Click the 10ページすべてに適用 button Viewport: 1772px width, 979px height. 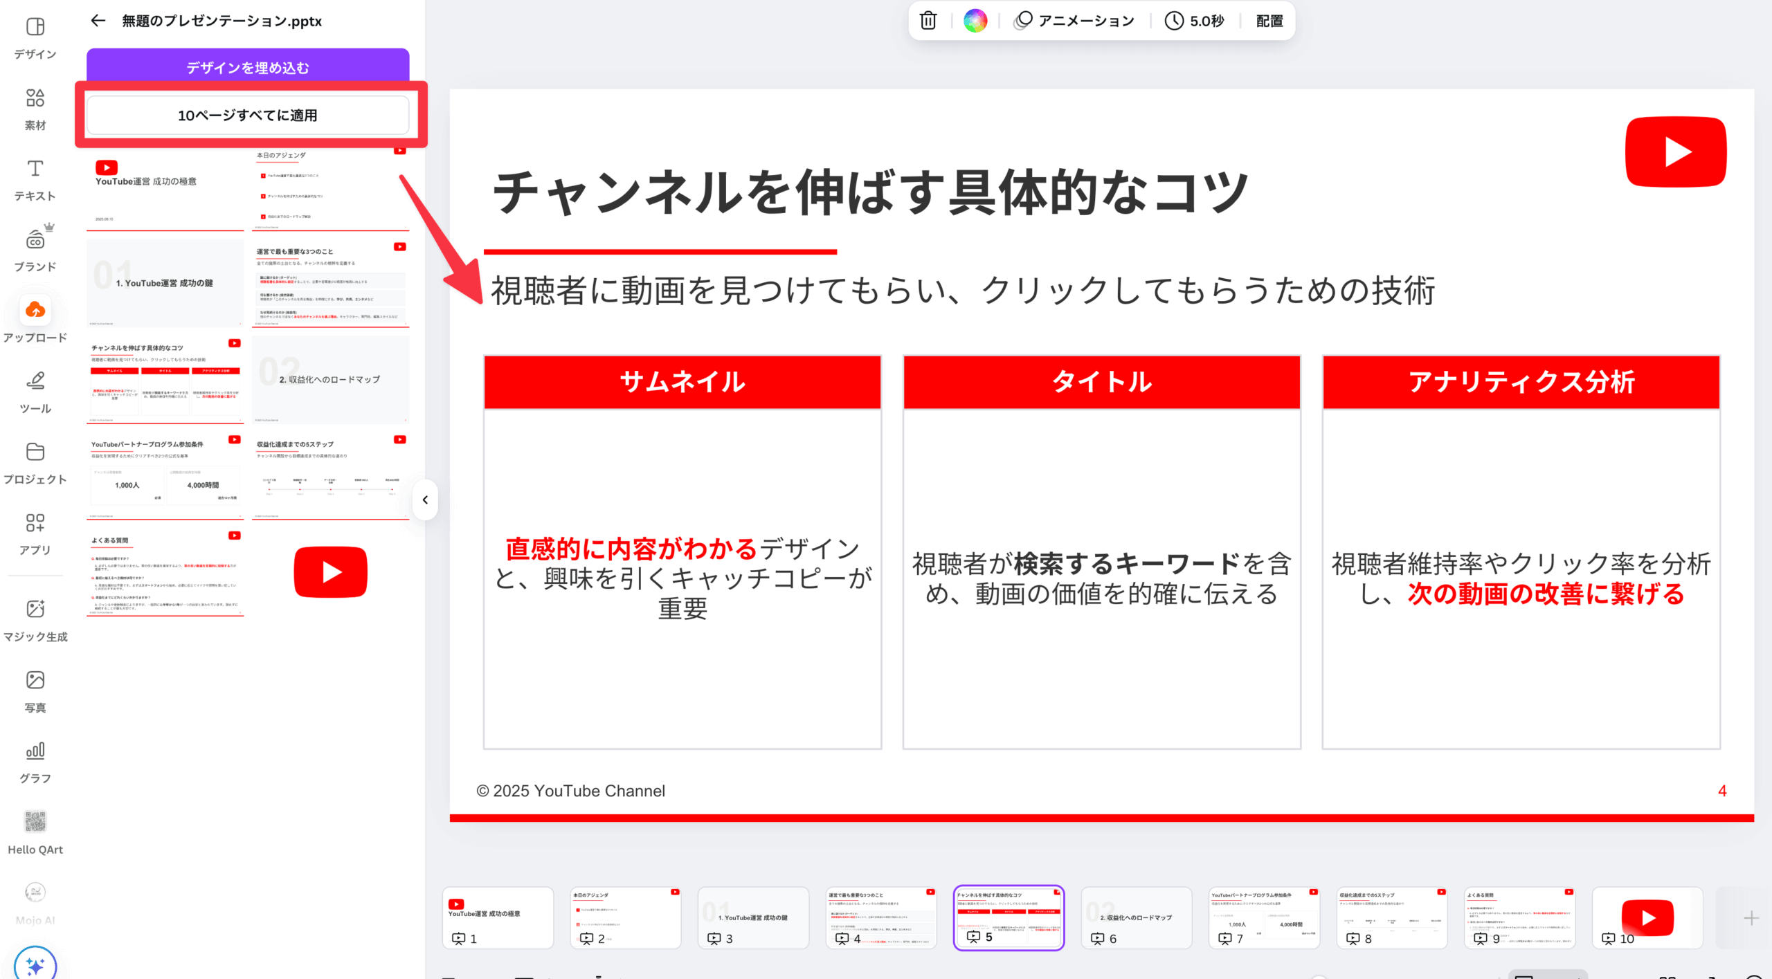[x=247, y=115]
